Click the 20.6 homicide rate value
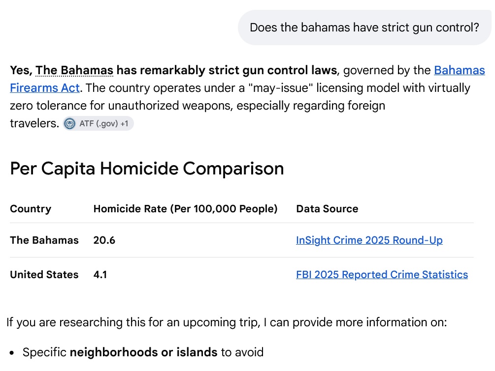 click(x=104, y=240)
